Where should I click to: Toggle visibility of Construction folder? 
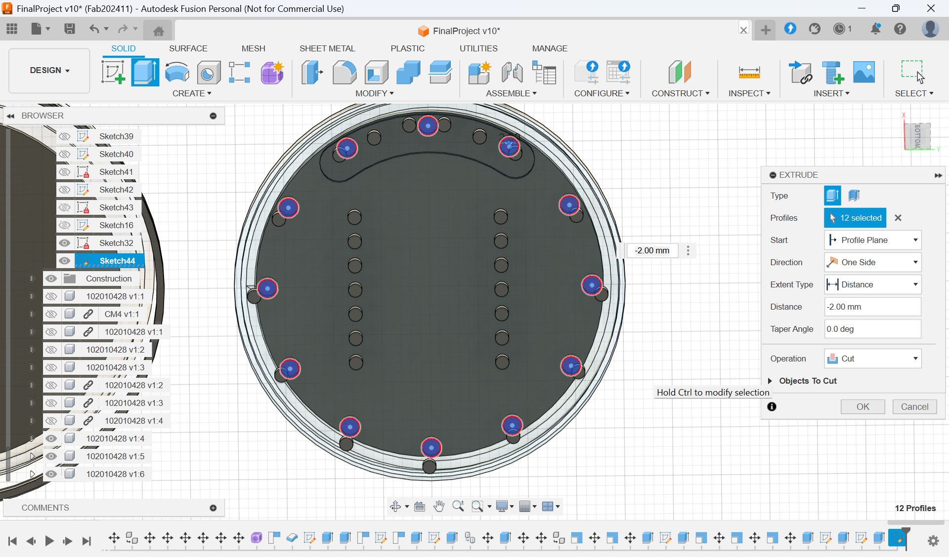(x=51, y=278)
